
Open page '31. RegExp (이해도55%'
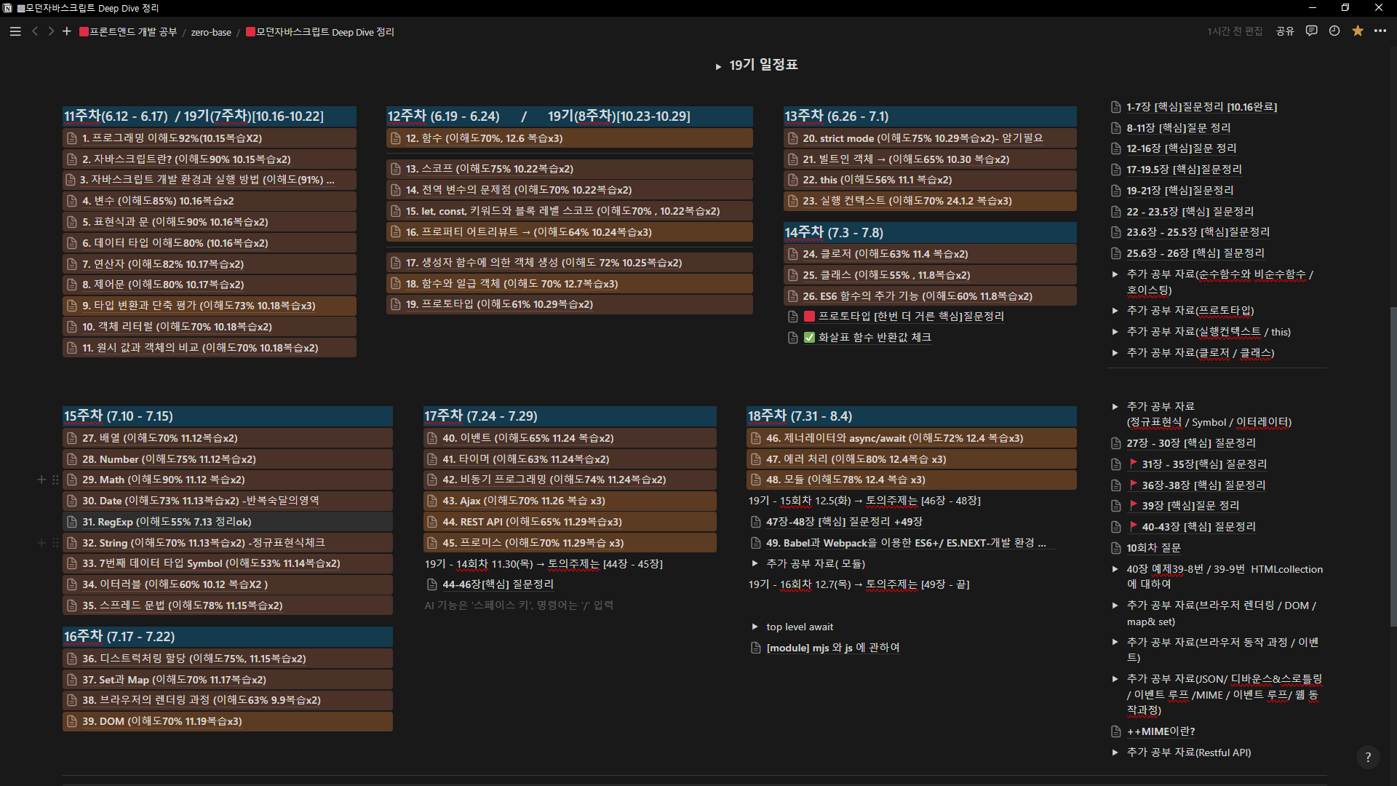point(228,522)
